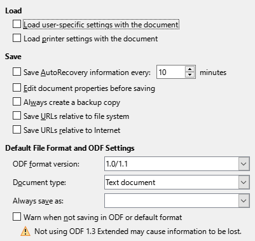Image resolution: width=255 pixels, height=241 pixels.
Task: Decrease AutoRecovery minutes with down arrow
Action: (190, 75)
